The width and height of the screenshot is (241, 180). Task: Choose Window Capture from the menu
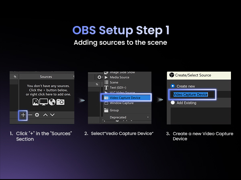click(121, 103)
